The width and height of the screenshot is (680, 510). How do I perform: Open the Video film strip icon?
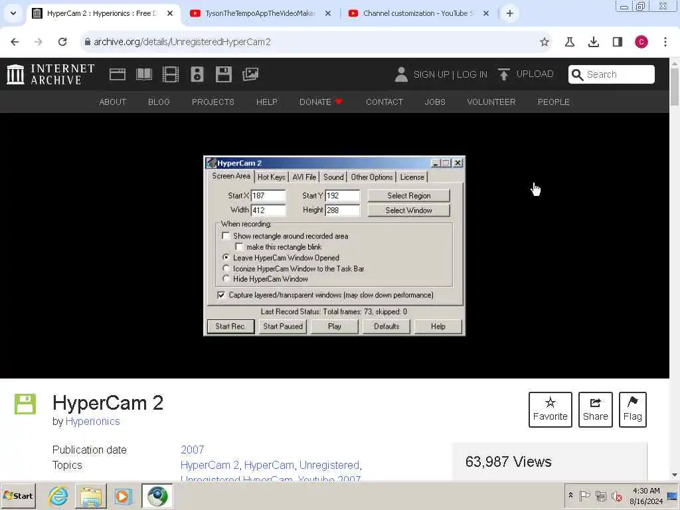[x=171, y=74]
